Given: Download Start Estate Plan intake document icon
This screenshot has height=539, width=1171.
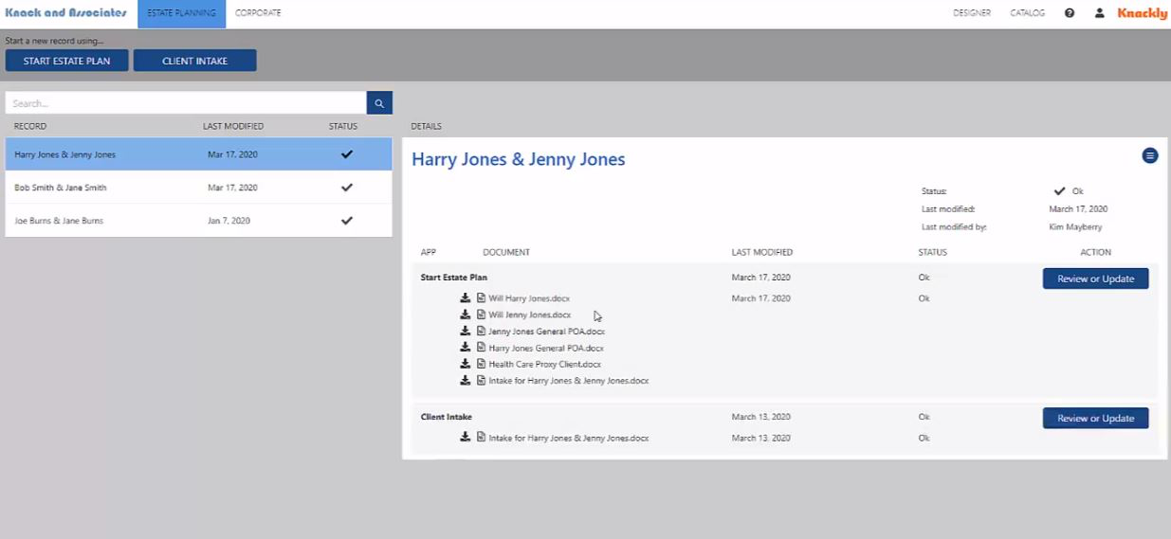Looking at the screenshot, I should pyautogui.click(x=466, y=381).
